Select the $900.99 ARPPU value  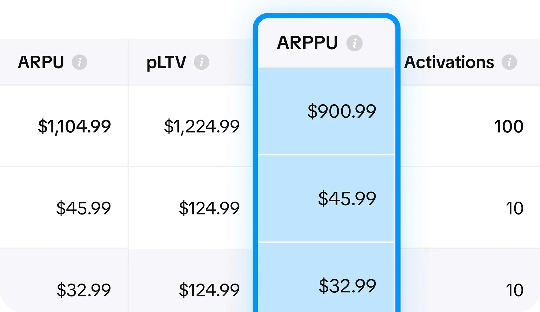point(341,111)
